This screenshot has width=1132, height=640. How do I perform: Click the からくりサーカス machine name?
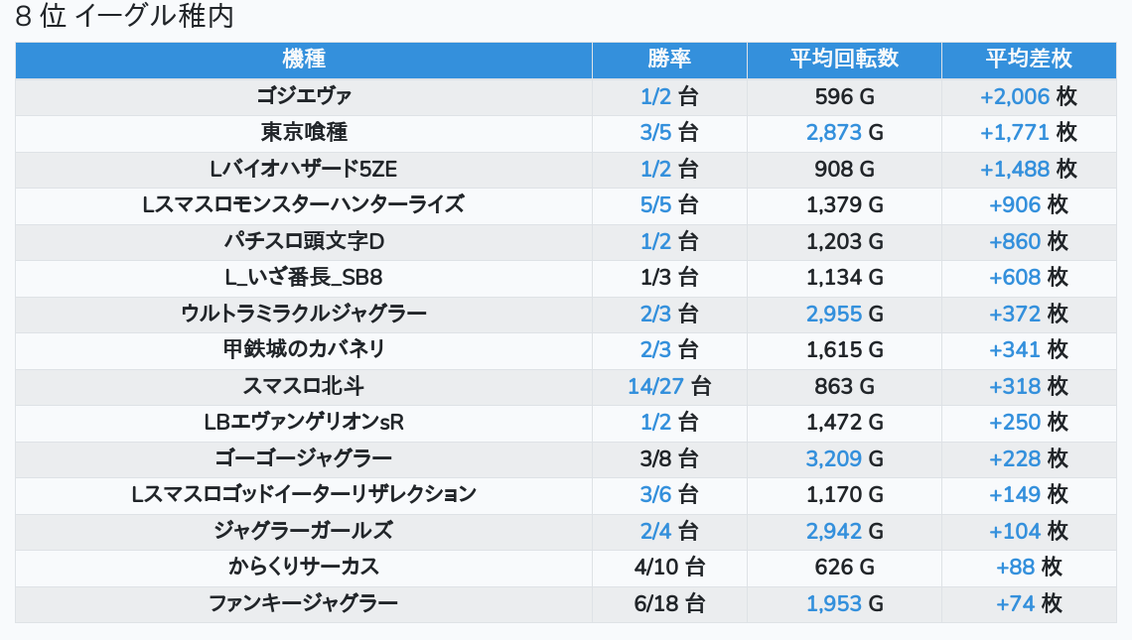[x=304, y=567]
